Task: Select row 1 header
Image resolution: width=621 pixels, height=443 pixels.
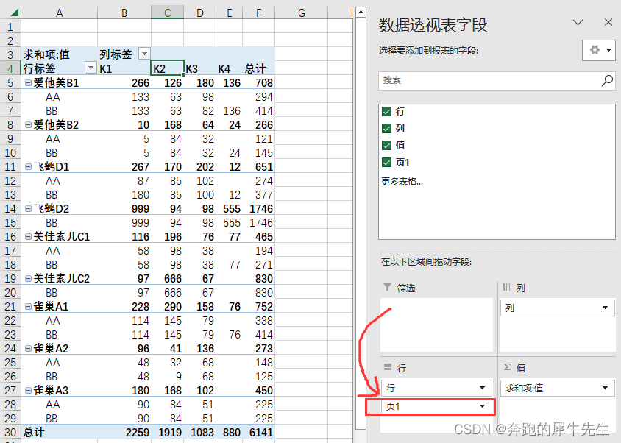Action: pyautogui.click(x=10, y=27)
